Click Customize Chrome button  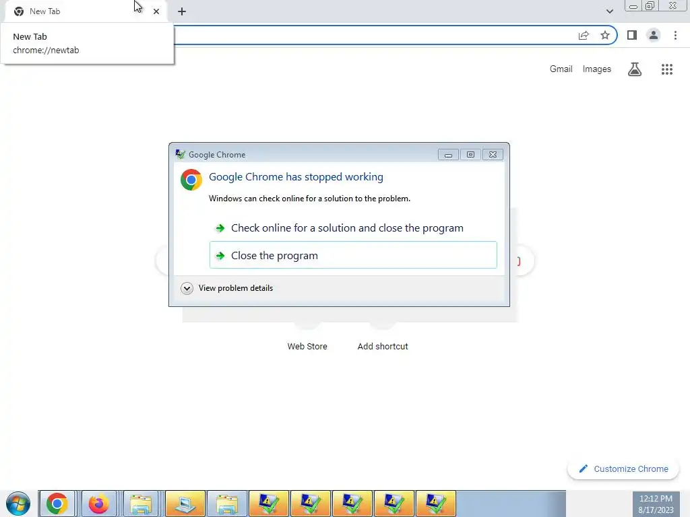[623, 469]
